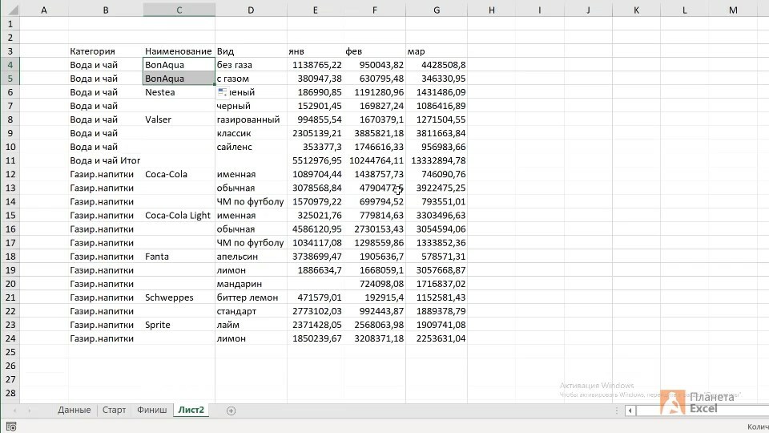Click the биттер лемон cell
The width and height of the screenshot is (769, 433).
(251, 297)
